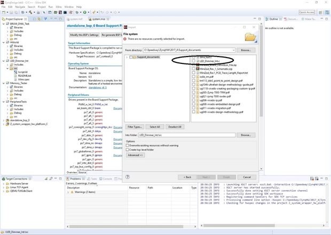Click the Import dialog help icon

(x=127, y=176)
